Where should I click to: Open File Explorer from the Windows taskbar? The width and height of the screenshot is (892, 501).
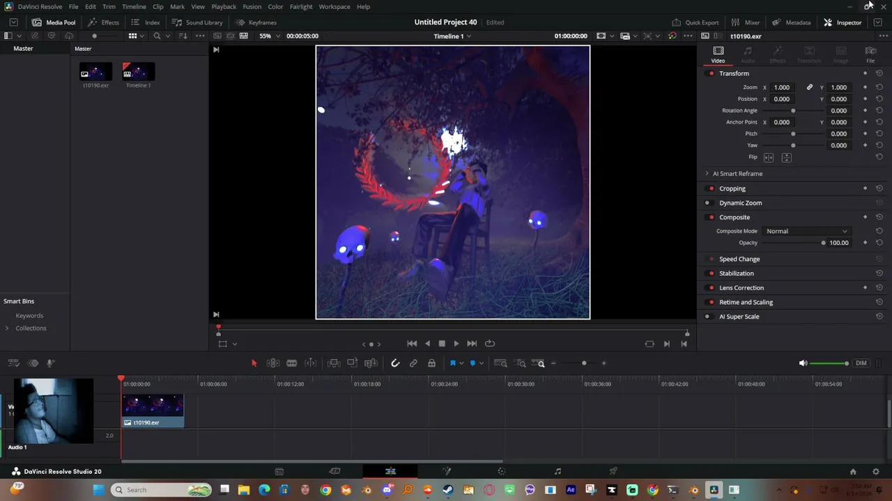pyautogui.click(x=244, y=490)
